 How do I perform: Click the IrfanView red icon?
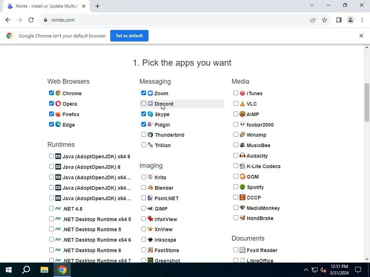(150, 219)
